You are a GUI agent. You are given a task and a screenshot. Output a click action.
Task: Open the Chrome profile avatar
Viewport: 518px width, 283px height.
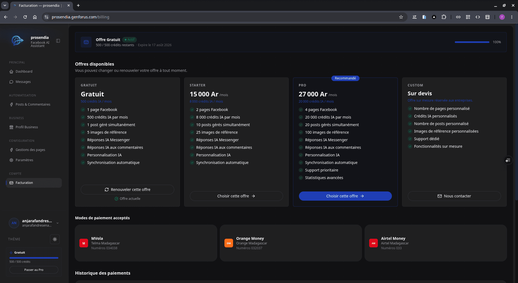click(x=502, y=17)
